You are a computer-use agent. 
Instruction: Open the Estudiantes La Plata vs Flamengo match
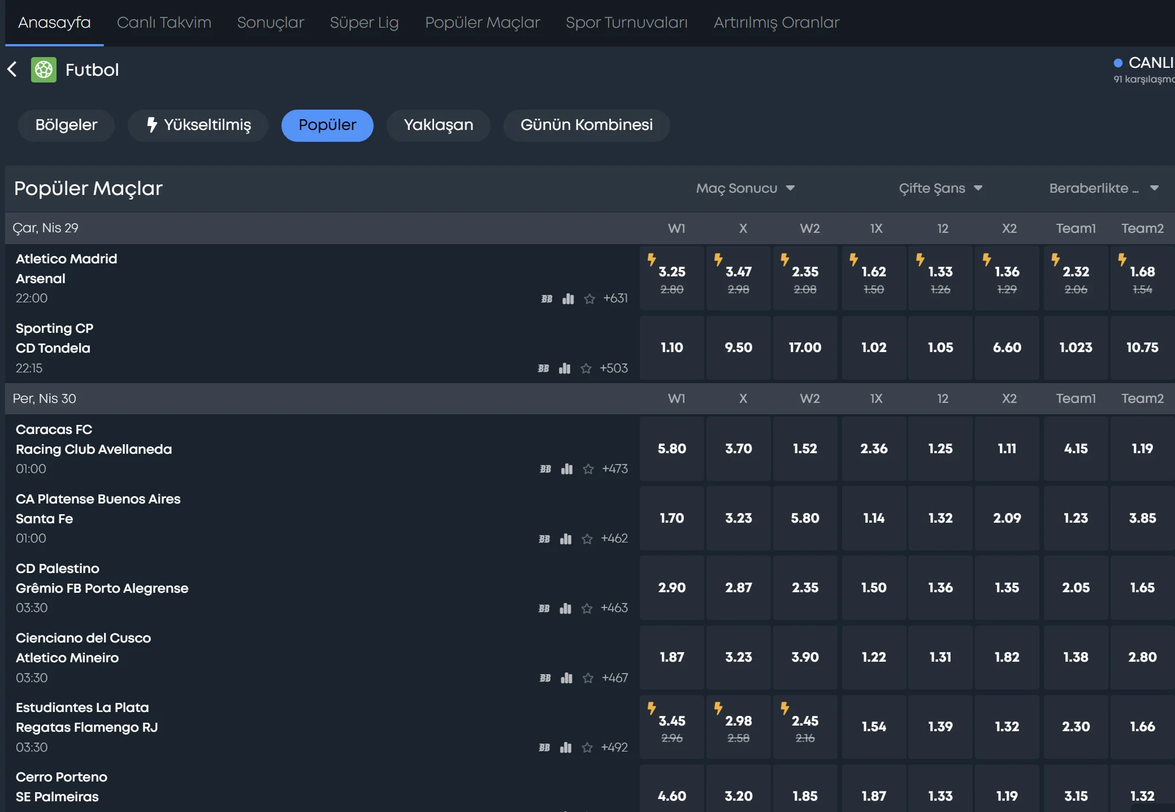(x=86, y=718)
